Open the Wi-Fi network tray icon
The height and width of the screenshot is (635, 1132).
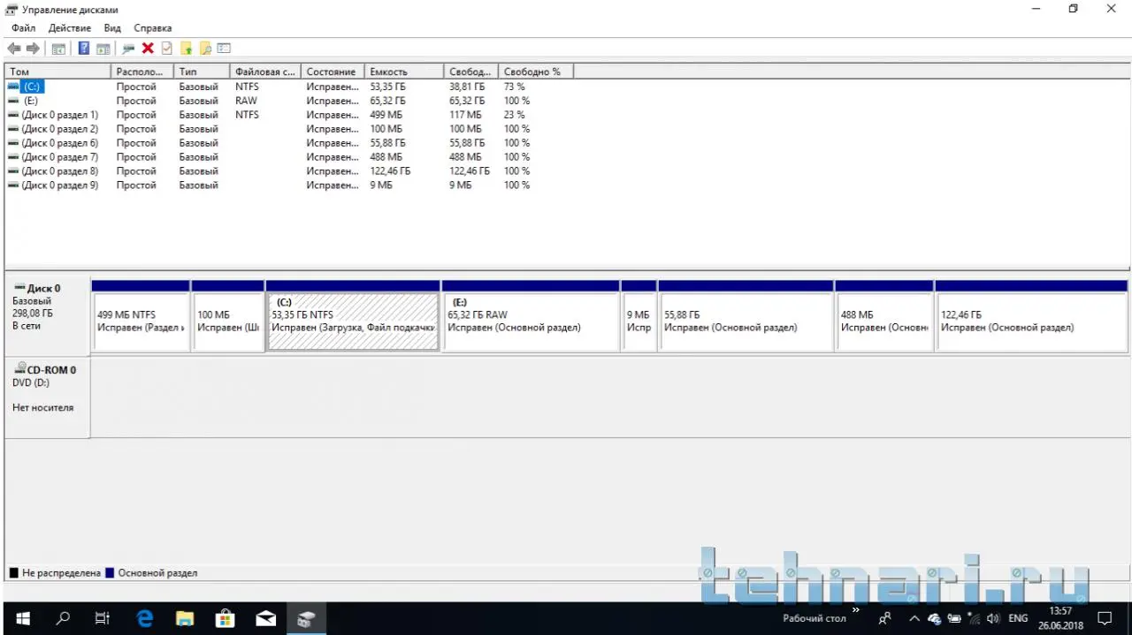tap(973, 618)
